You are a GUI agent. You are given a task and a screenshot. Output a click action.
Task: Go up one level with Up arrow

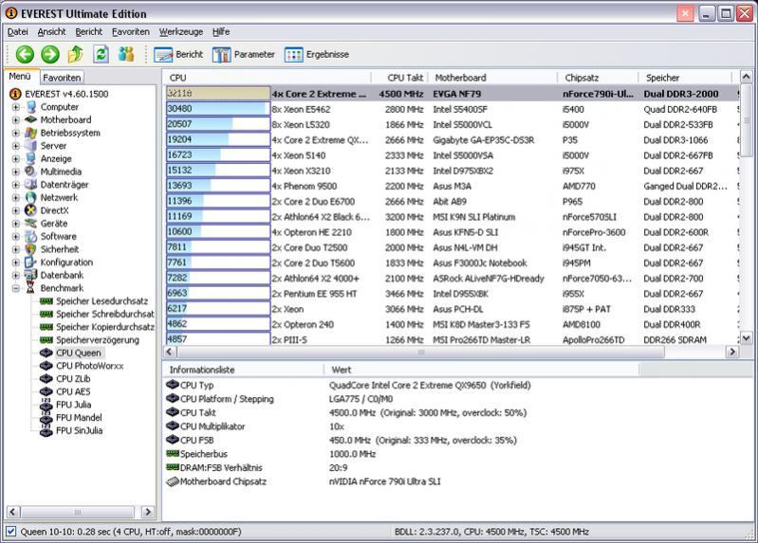(75, 54)
